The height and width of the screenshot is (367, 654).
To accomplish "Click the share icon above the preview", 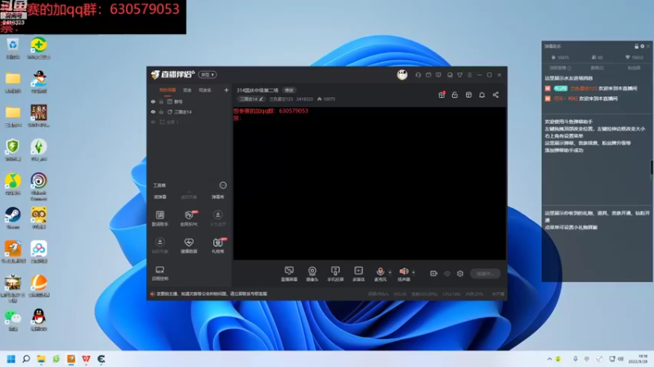I will coord(495,95).
